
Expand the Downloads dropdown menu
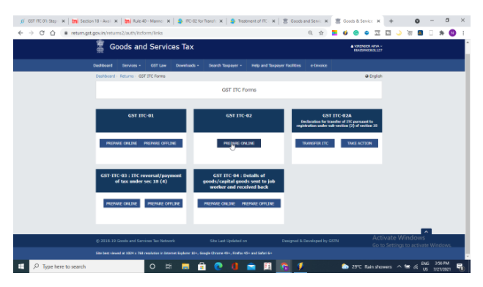188,65
